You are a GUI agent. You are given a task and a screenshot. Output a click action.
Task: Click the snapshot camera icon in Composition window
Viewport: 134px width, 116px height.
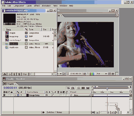[x=84, y=74]
